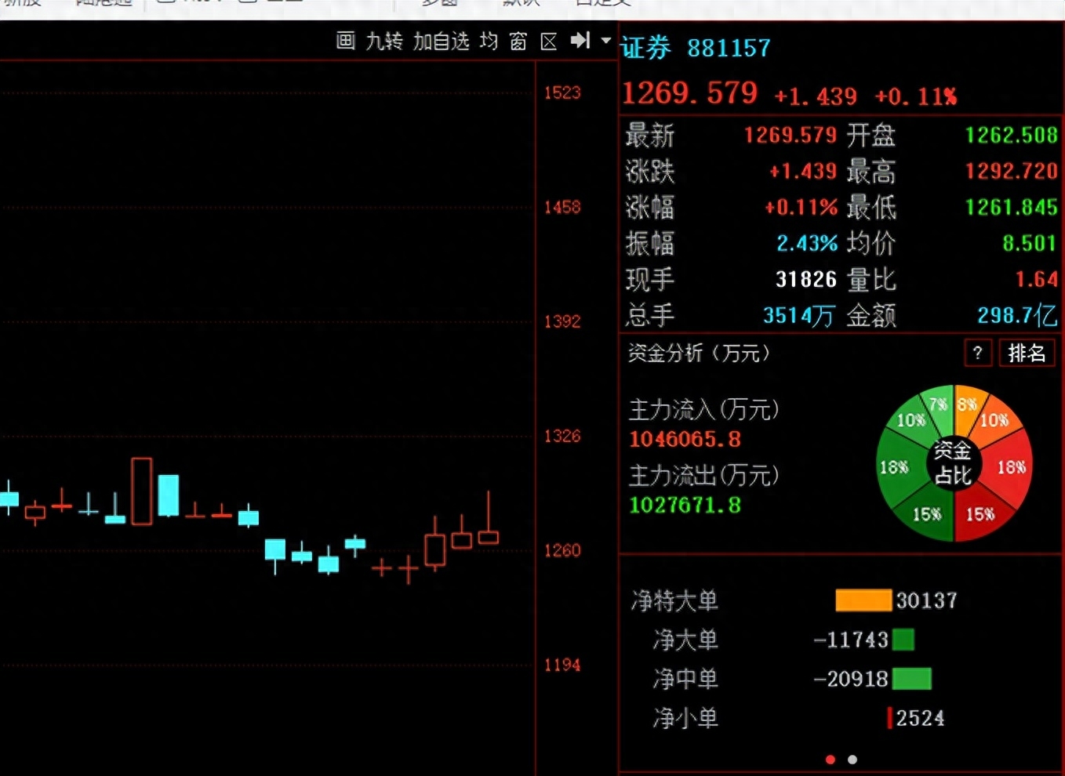Click the 均价 value 8.501
Screen dimensions: 1065x776
(1030, 243)
